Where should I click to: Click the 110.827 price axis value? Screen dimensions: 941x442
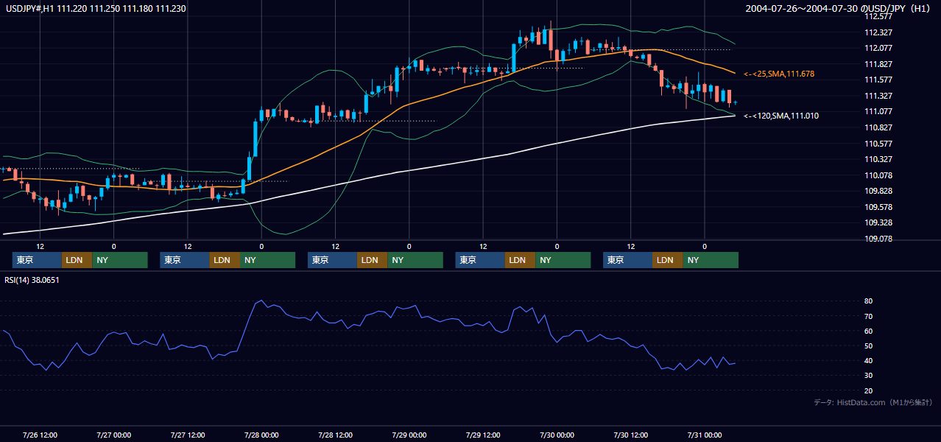[x=878, y=127]
